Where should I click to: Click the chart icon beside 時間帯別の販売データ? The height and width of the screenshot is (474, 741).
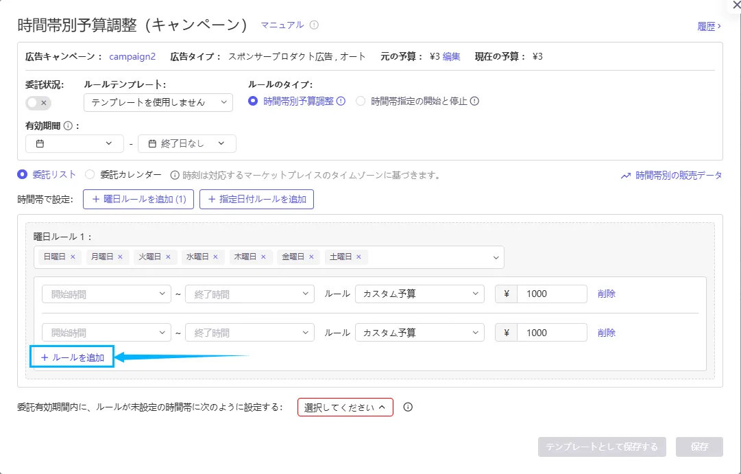(626, 176)
